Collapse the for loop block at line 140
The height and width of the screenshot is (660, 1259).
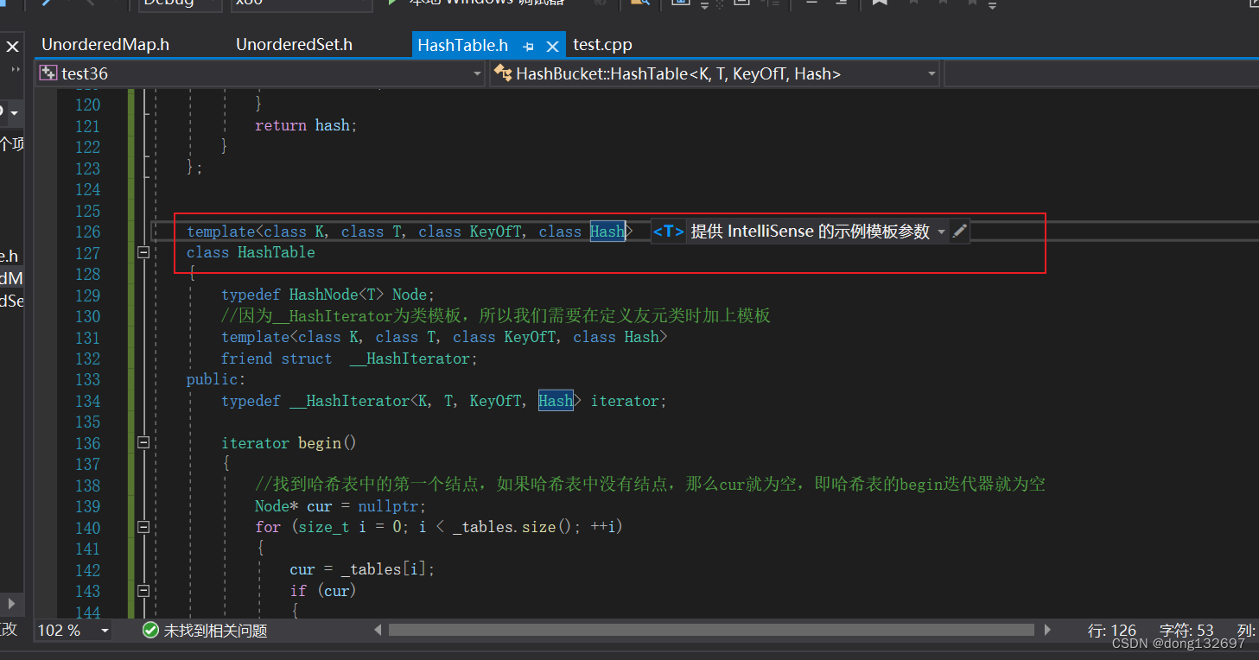tap(143, 527)
